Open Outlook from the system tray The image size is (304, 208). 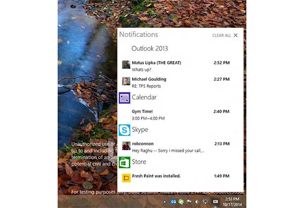[x=173, y=203]
